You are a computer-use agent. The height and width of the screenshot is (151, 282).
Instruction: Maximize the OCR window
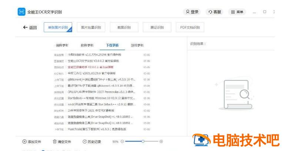click(265, 12)
